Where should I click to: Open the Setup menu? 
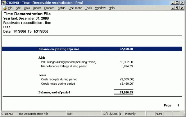tap(61, 8)
